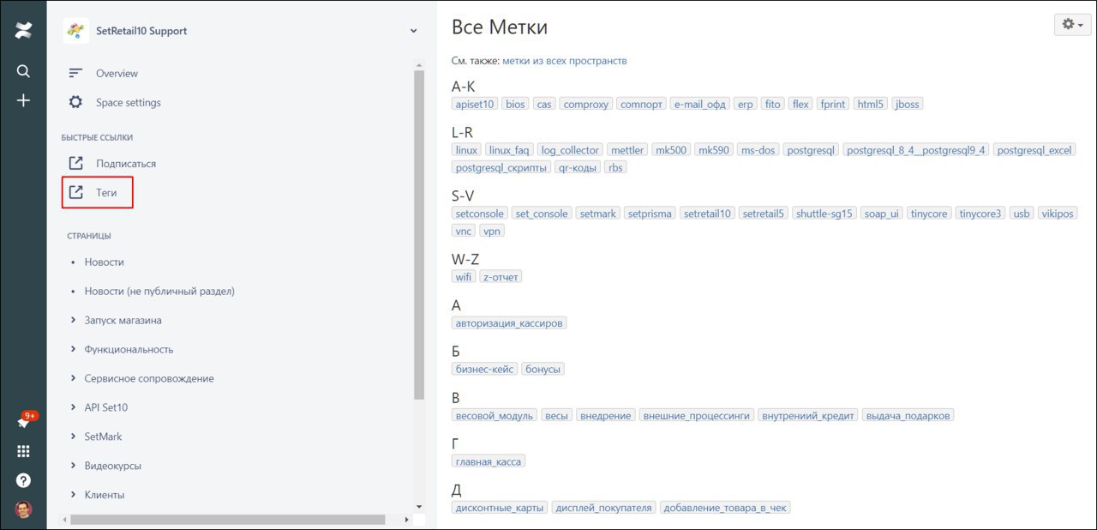Open notifications icon with 9+ badge

(26, 421)
